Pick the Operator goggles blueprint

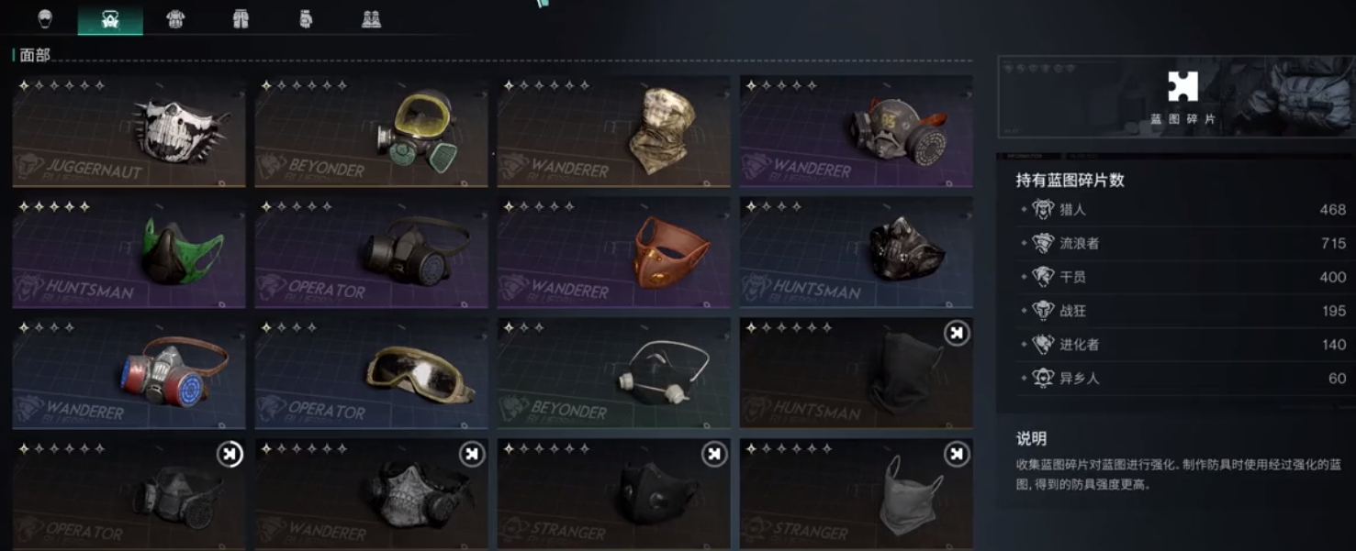point(371,373)
